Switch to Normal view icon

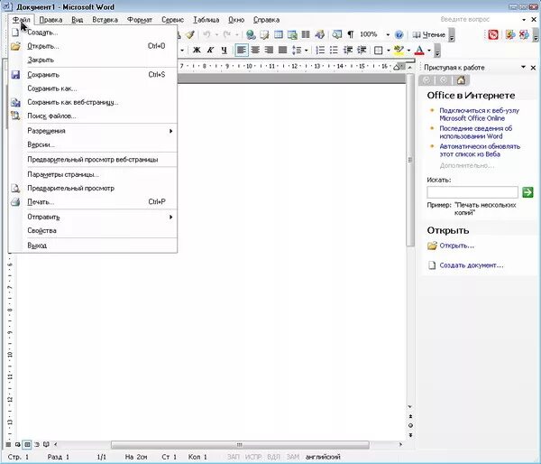point(8,444)
